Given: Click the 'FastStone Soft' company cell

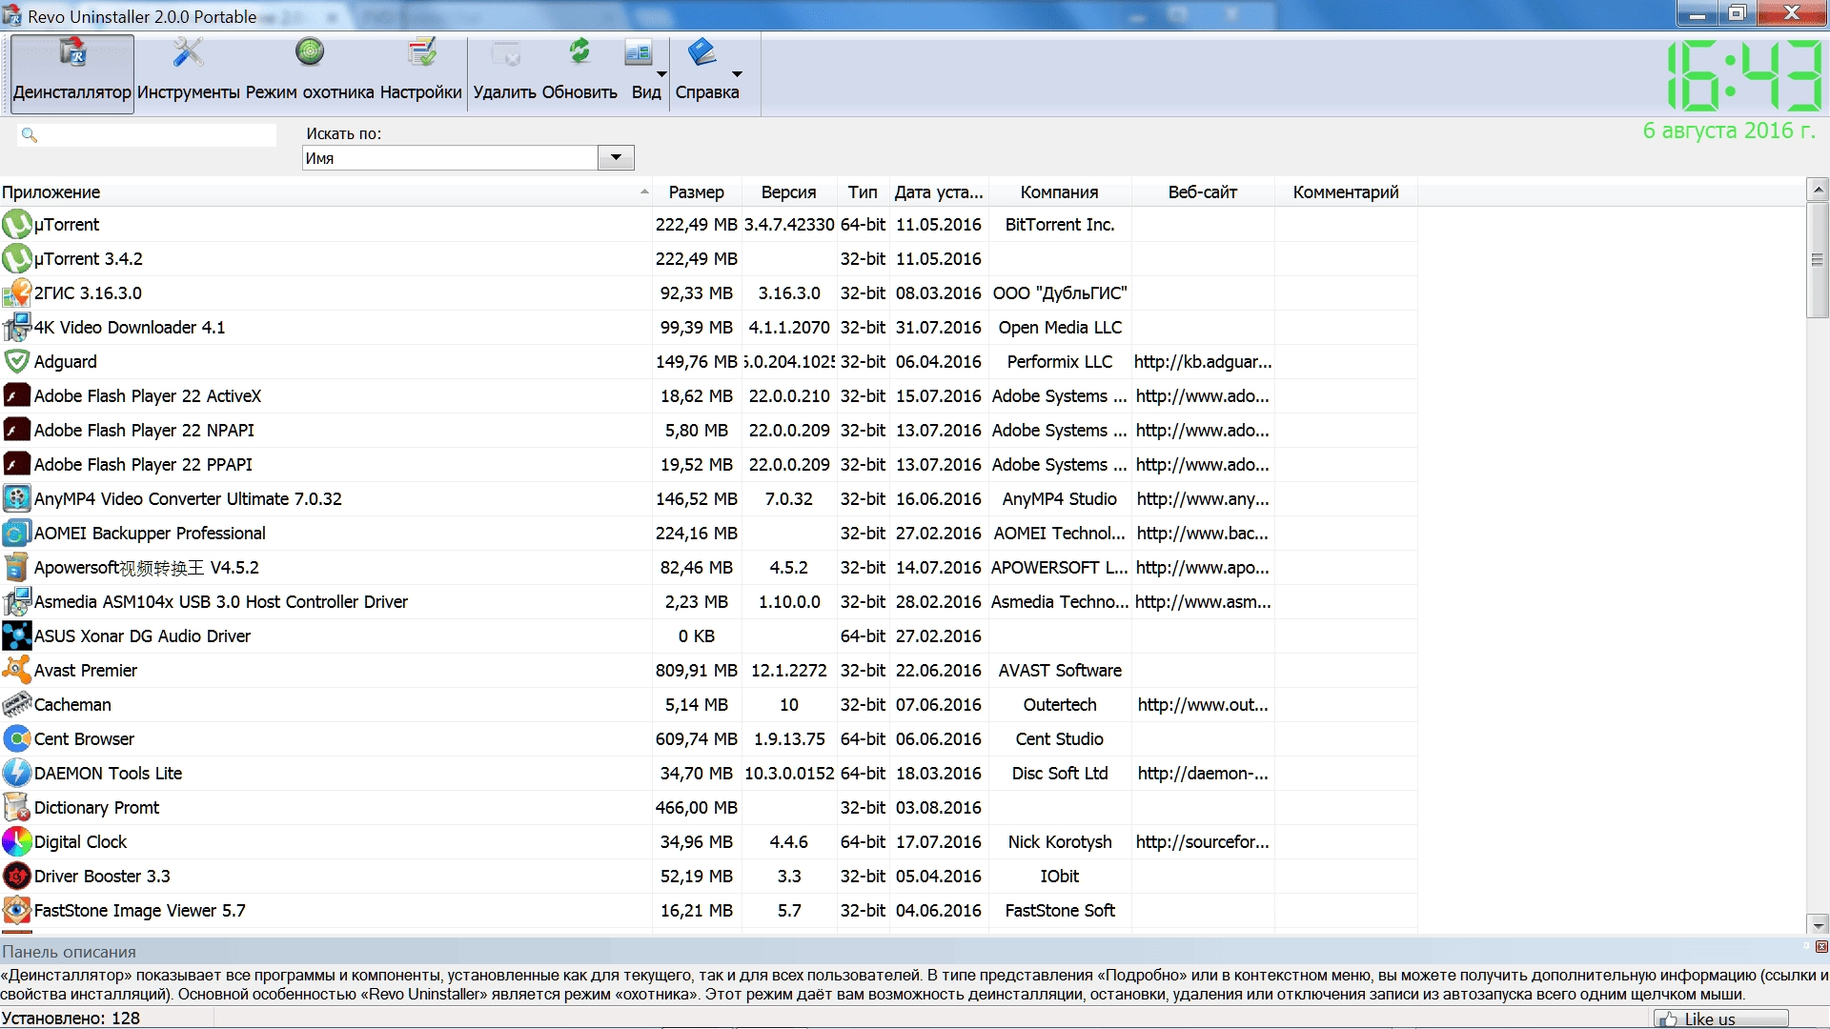Looking at the screenshot, I should 1060,911.
